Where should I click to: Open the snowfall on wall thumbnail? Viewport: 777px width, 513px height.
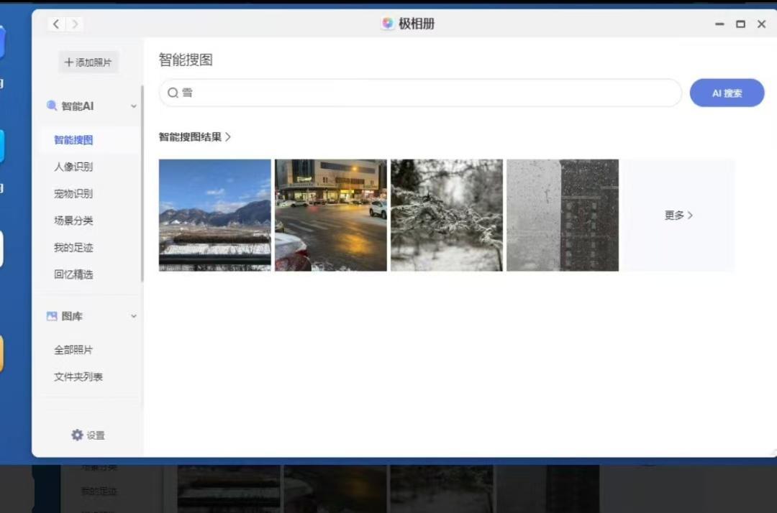pos(563,216)
